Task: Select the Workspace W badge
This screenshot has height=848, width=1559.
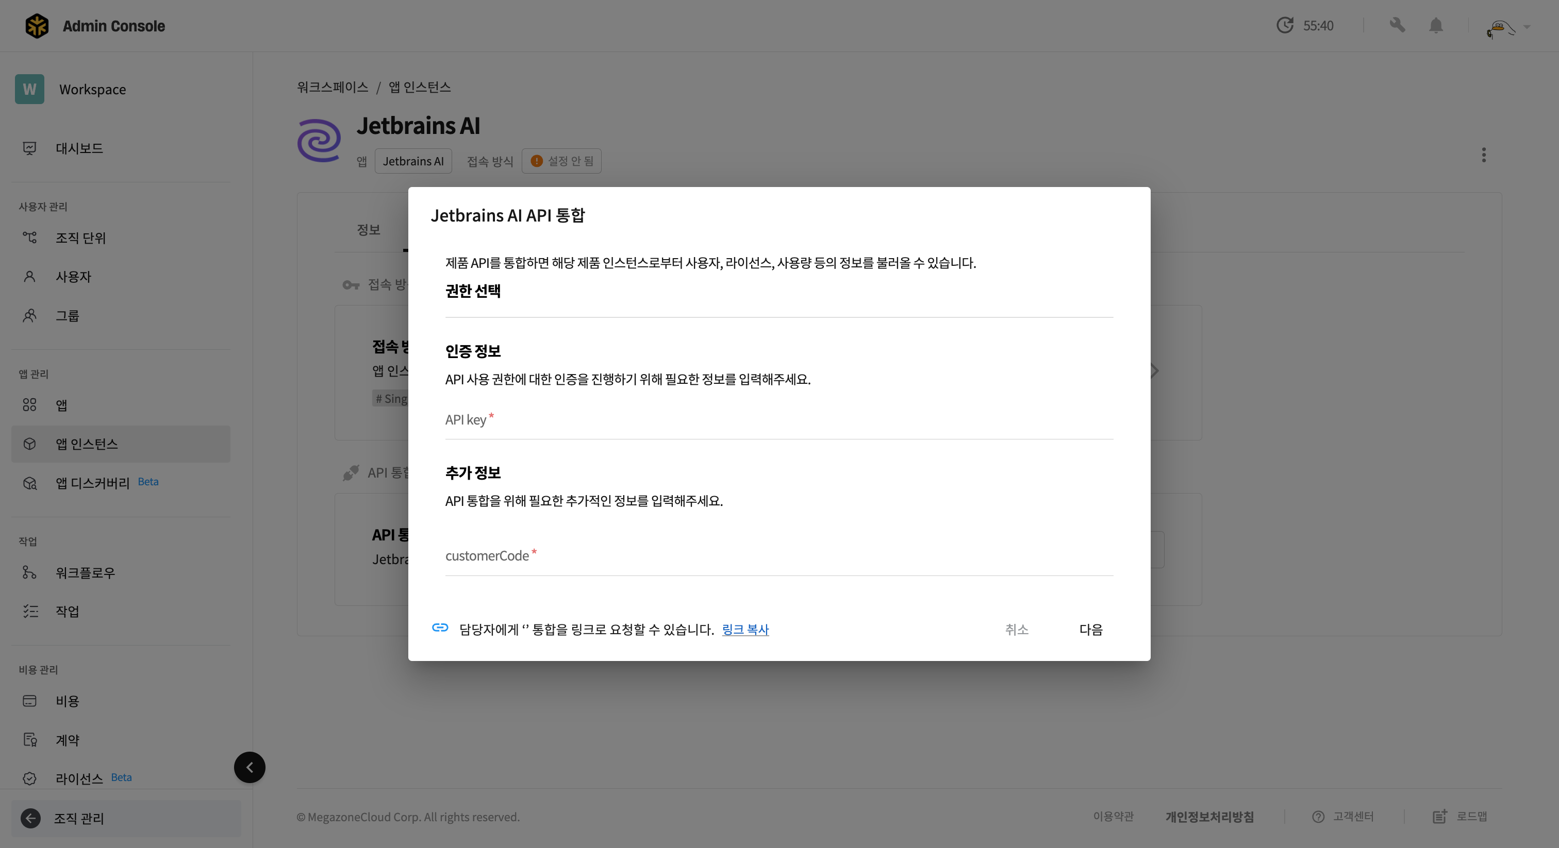Action: 30,89
